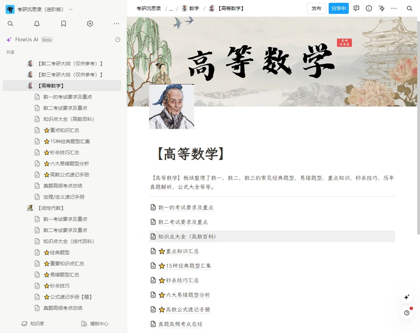
Task: Open sidebar page 高数公式速记手册
Action: pyautogui.click(x=62, y=175)
